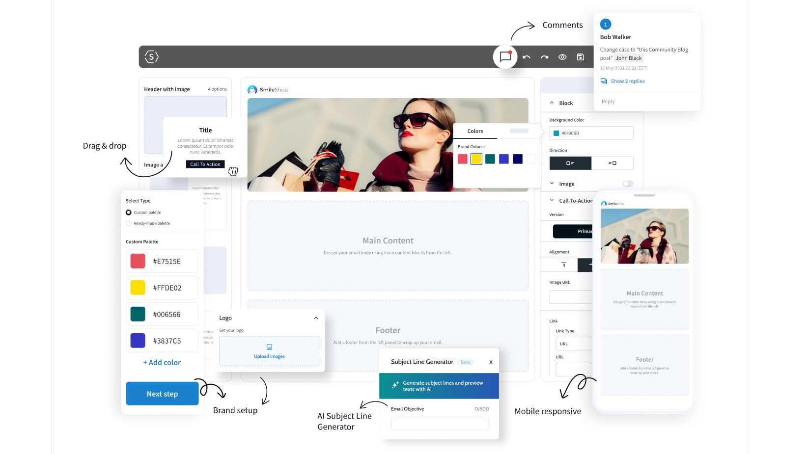Select the yellow #FFDE02 color swatch
The width and height of the screenshot is (808, 454).
coord(138,287)
